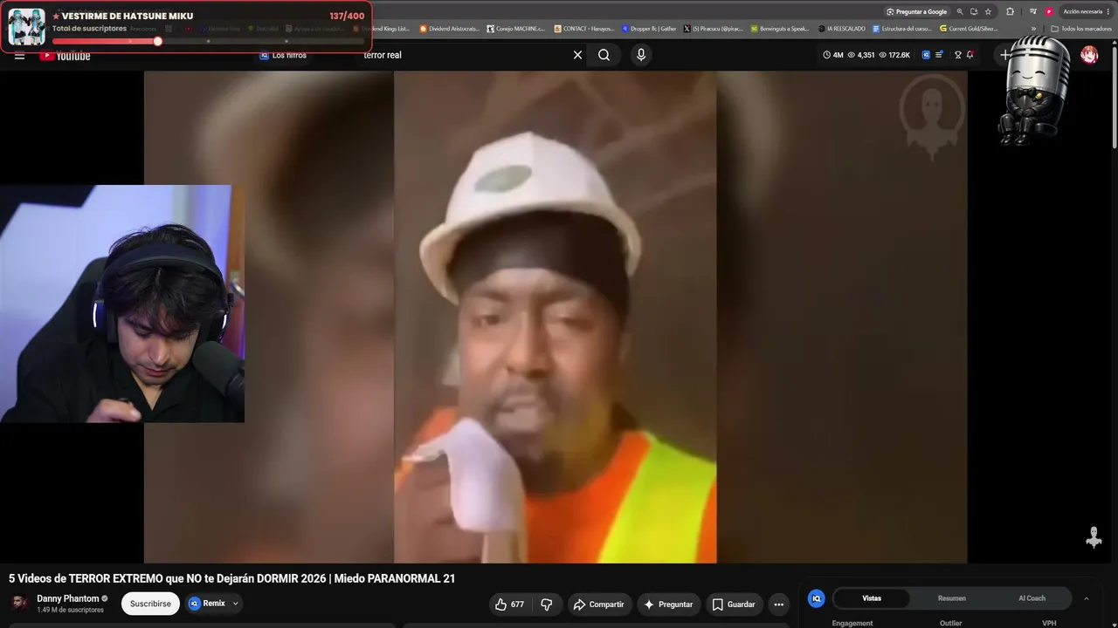Open the Todos los marcadores folder
This screenshot has width=1118, height=628.
tap(1081, 29)
